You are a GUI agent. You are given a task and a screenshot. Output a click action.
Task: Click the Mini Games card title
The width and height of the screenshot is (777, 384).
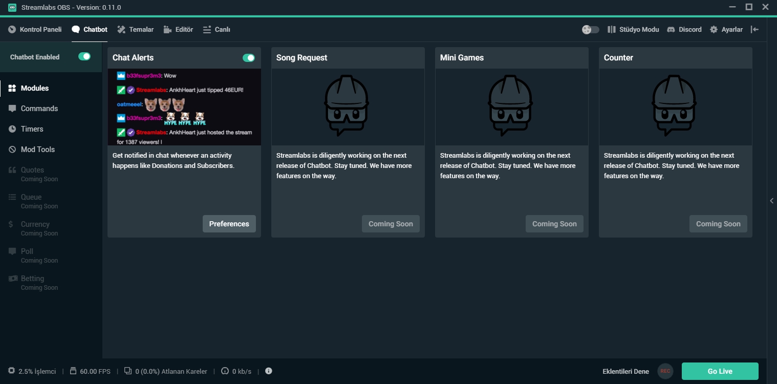pos(462,58)
